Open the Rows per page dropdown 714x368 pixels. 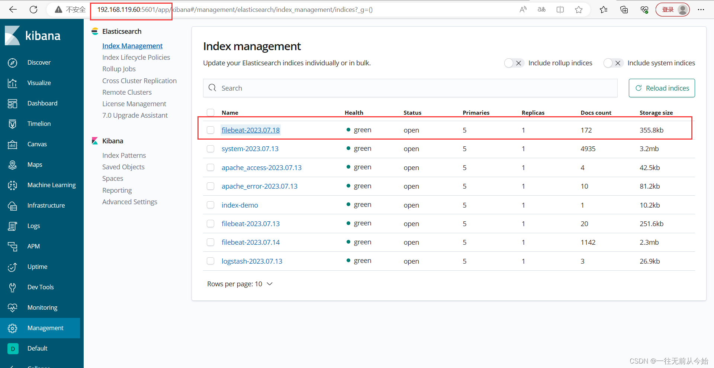[x=240, y=284]
